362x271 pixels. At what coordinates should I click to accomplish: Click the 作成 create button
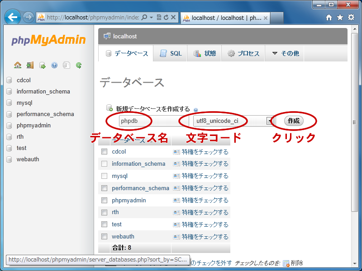coord(294,121)
